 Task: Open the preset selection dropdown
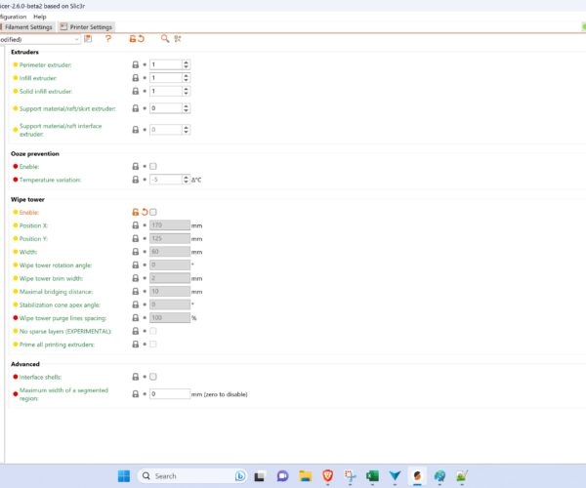click(x=76, y=39)
